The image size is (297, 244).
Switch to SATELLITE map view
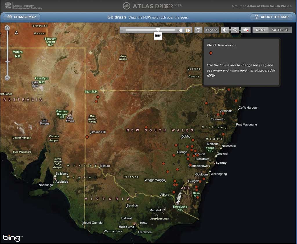(280, 30)
